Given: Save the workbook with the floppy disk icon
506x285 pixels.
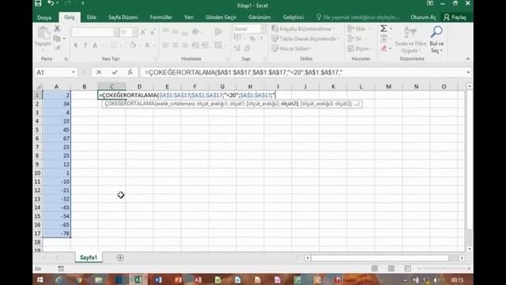Looking at the screenshot, I should coord(38,3).
